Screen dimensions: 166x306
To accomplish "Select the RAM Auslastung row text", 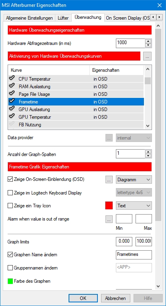I will point(34,87).
